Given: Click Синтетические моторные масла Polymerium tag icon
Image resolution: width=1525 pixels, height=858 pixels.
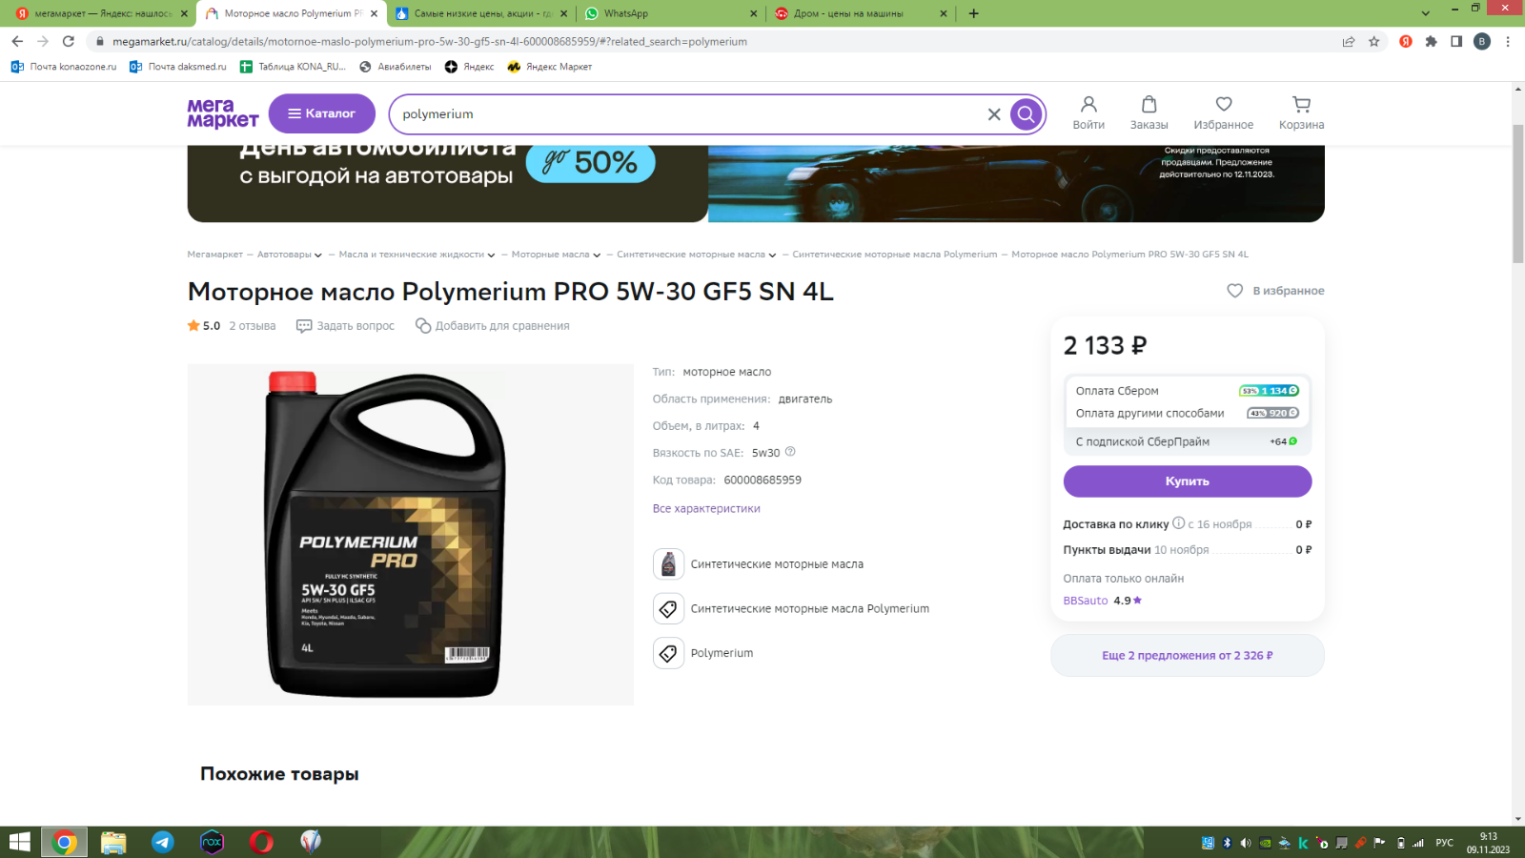Looking at the screenshot, I should click(668, 608).
